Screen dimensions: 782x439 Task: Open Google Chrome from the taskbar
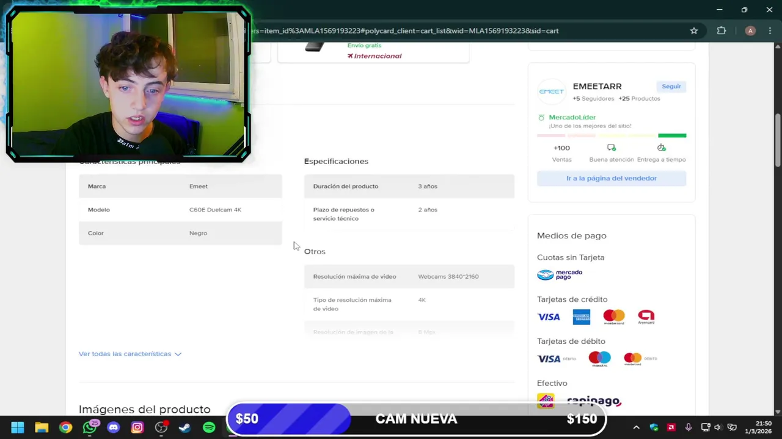[x=65, y=427]
